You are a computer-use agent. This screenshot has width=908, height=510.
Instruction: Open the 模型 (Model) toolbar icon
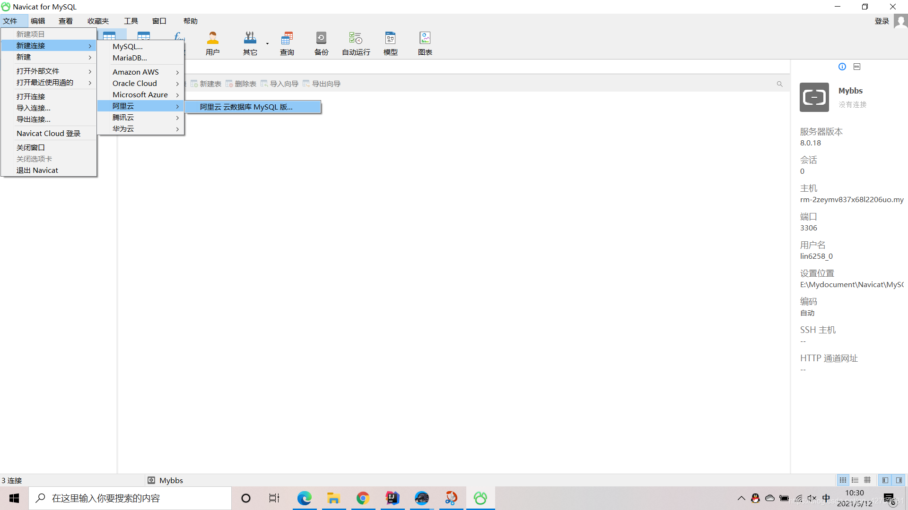pyautogui.click(x=390, y=43)
